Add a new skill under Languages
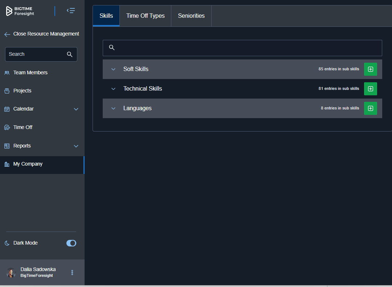Screen dimensions: 392x287 coord(370,108)
